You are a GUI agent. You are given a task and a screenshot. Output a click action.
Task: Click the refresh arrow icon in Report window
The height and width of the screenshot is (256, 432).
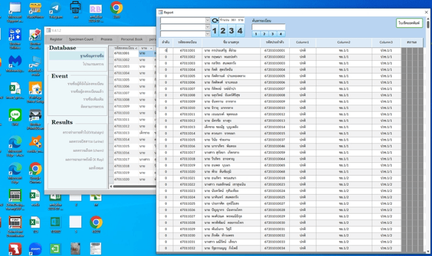click(x=214, y=21)
